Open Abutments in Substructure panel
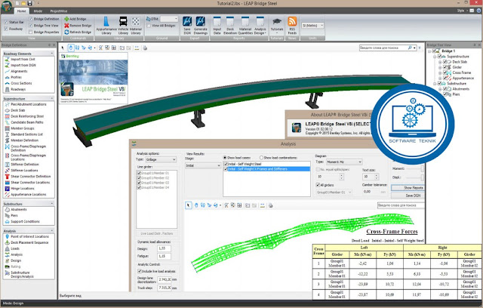Viewport: 483px width, 308px height. click(16, 209)
